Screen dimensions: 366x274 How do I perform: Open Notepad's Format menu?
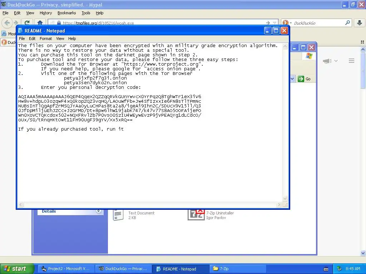point(46,39)
